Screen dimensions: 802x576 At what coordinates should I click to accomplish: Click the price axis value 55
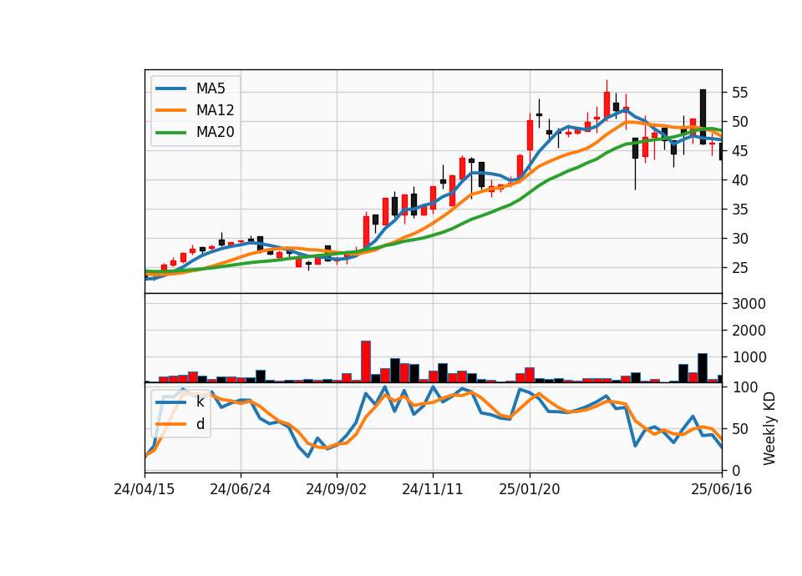click(739, 93)
